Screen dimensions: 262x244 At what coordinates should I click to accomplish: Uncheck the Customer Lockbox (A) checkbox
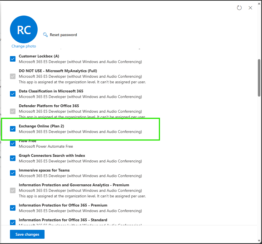coord(13,59)
